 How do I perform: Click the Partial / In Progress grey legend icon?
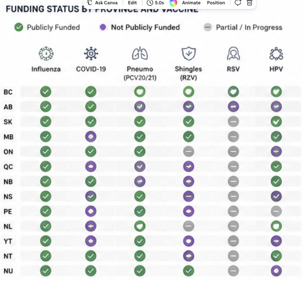click(x=208, y=27)
